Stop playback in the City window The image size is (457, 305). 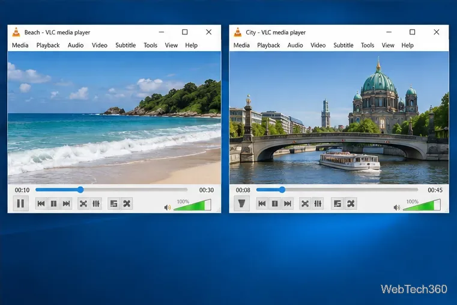(274, 203)
